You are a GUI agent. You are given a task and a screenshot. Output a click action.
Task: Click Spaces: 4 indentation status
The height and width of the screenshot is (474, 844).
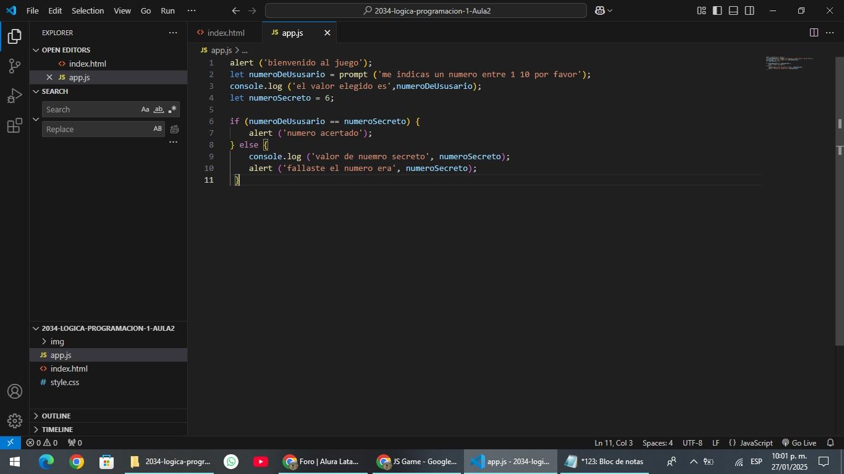click(657, 443)
